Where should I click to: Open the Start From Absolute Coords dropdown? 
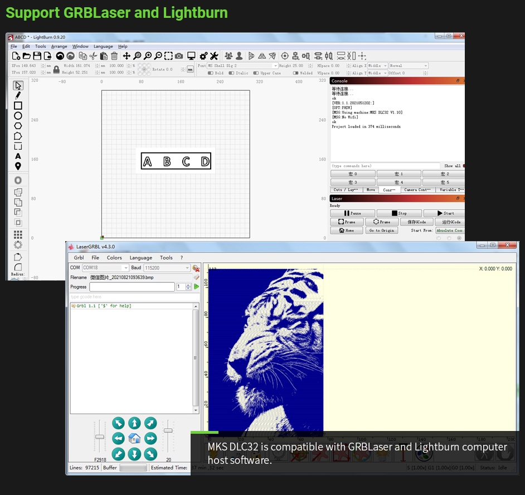[x=450, y=231]
